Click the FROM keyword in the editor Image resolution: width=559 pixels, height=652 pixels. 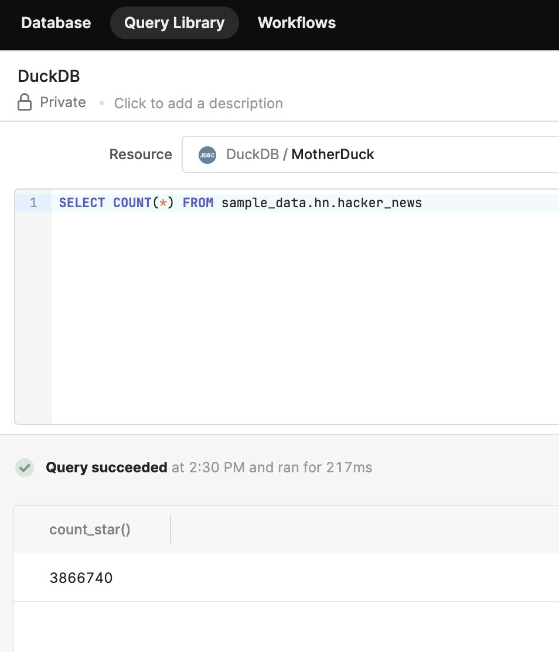coord(198,203)
